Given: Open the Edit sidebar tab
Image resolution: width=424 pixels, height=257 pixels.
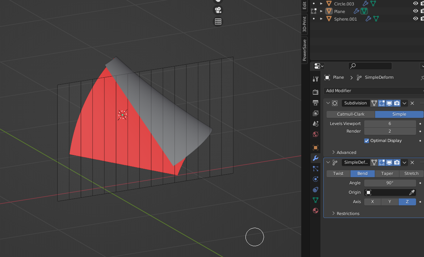Looking at the screenshot, I should [x=305, y=5].
